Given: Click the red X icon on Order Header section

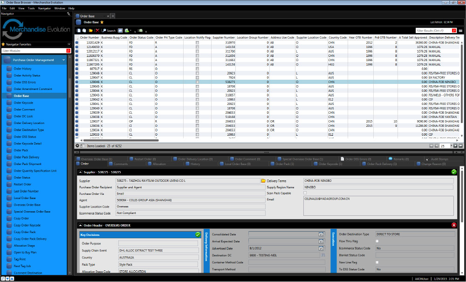Looking at the screenshot, I should pos(454,225).
